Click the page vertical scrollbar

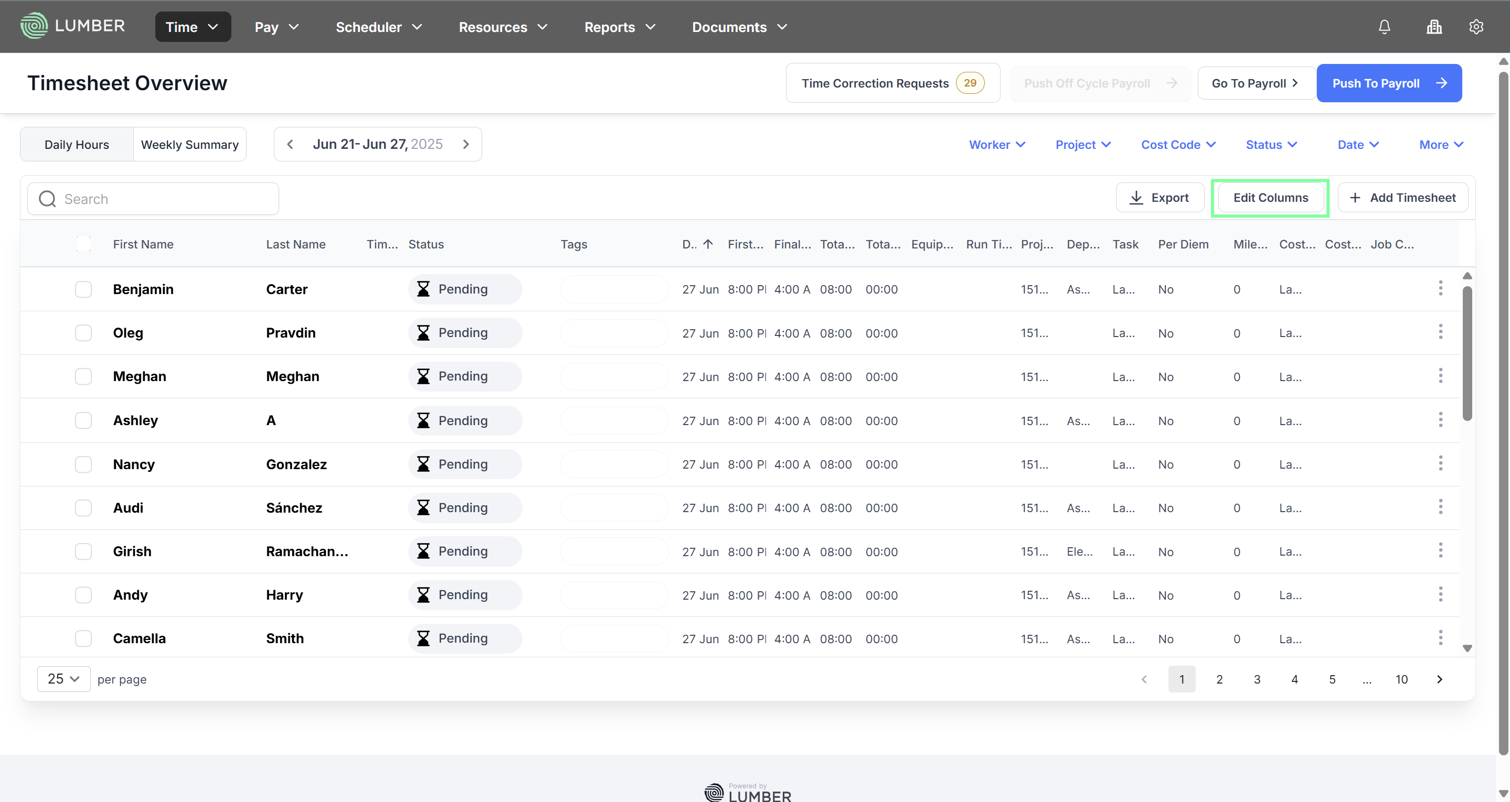[1503, 413]
